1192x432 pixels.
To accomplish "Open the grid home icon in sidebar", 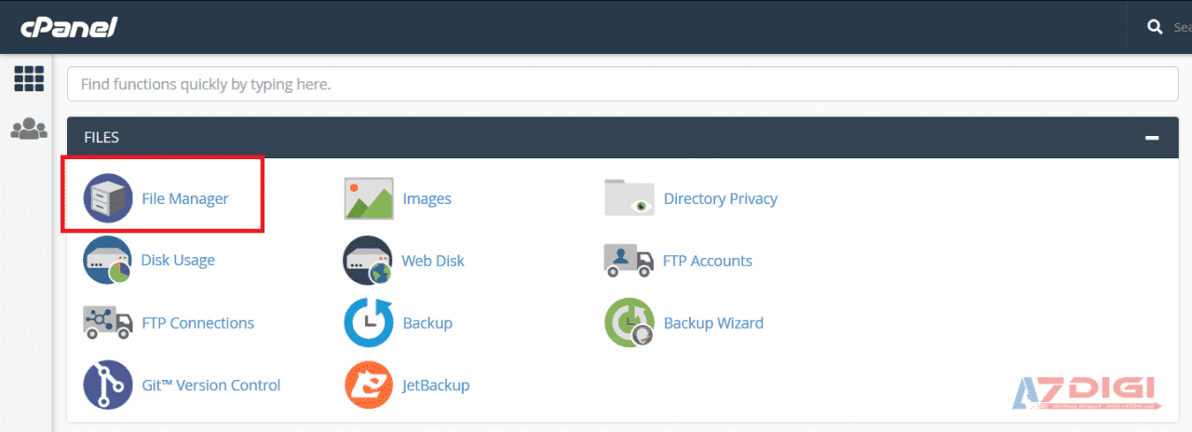I will pyautogui.click(x=29, y=79).
